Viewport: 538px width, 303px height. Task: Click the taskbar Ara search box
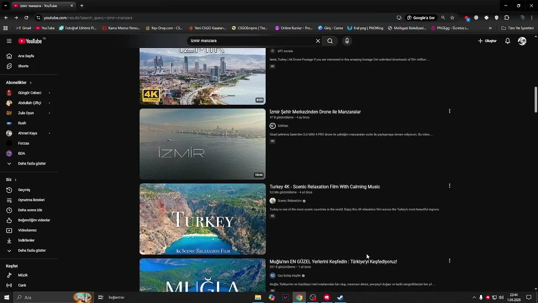point(53,298)
